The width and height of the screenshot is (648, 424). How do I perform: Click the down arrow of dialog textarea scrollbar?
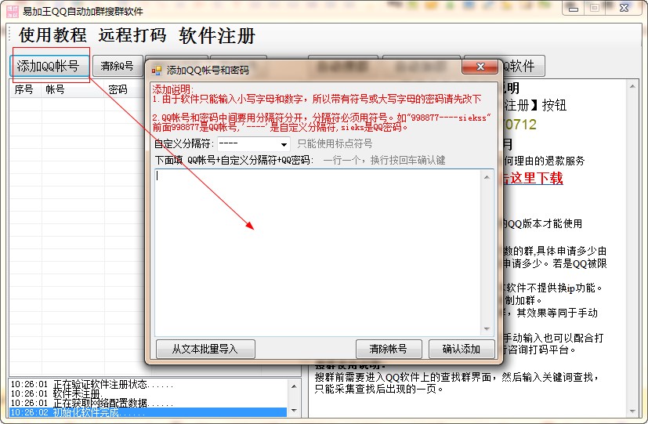coord(487,329)
